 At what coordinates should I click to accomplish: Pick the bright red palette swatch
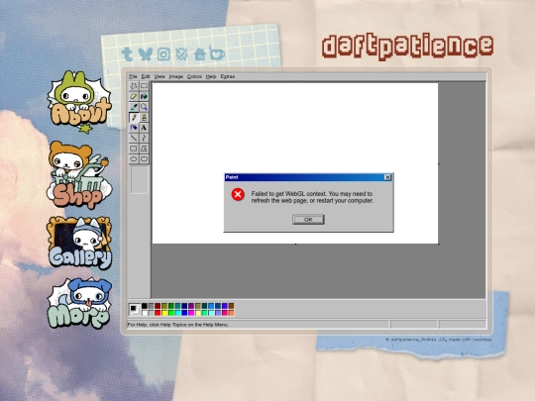158,313
